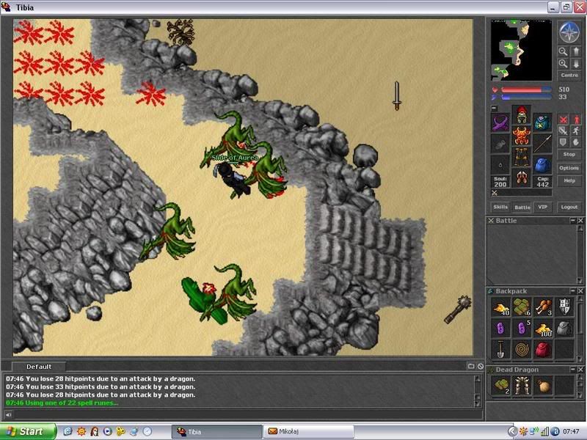Viewport: 587px width, 440px height.
Task: Toggle secure mode (hand icon)
Action: point(576,142)
